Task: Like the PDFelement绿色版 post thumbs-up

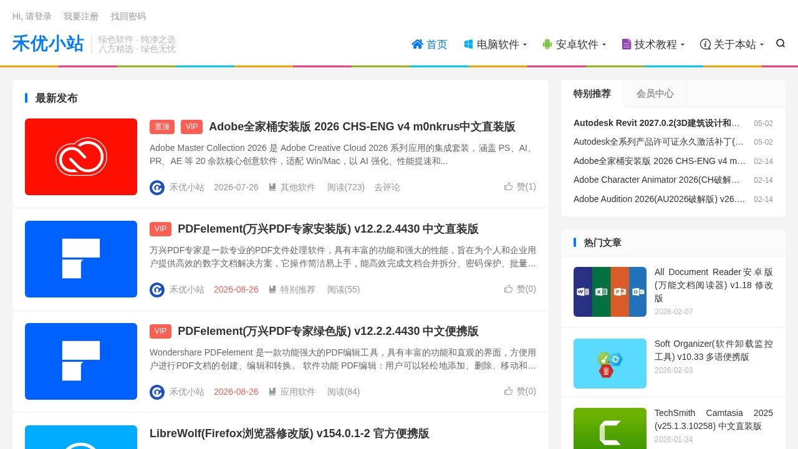Action: click(x=520, y=391)
